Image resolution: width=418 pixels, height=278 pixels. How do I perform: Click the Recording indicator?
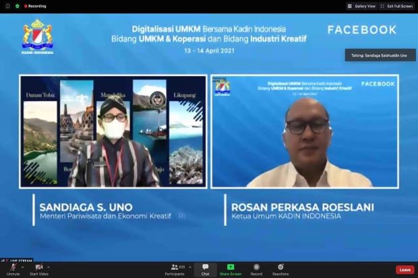(35, 6)
